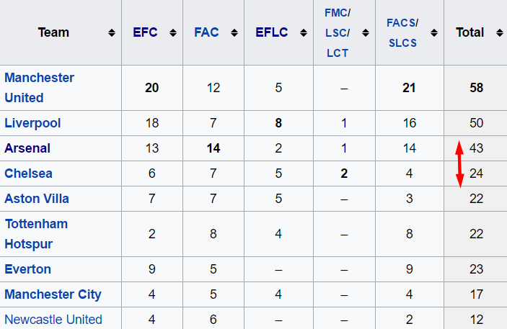Sort by FAC column arrow icon
Viewport: 507px width, 329px height.
[234, 33]
